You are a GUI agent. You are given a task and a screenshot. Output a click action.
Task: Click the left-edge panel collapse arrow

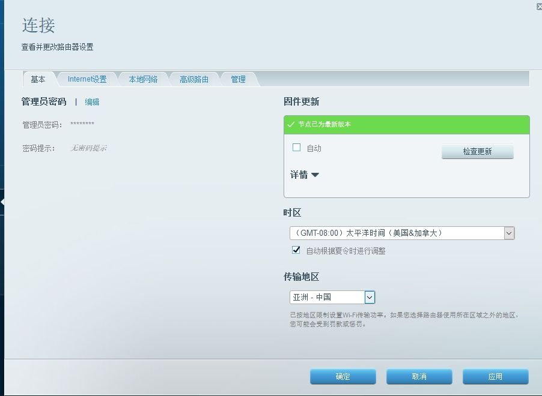coord(2,203)
